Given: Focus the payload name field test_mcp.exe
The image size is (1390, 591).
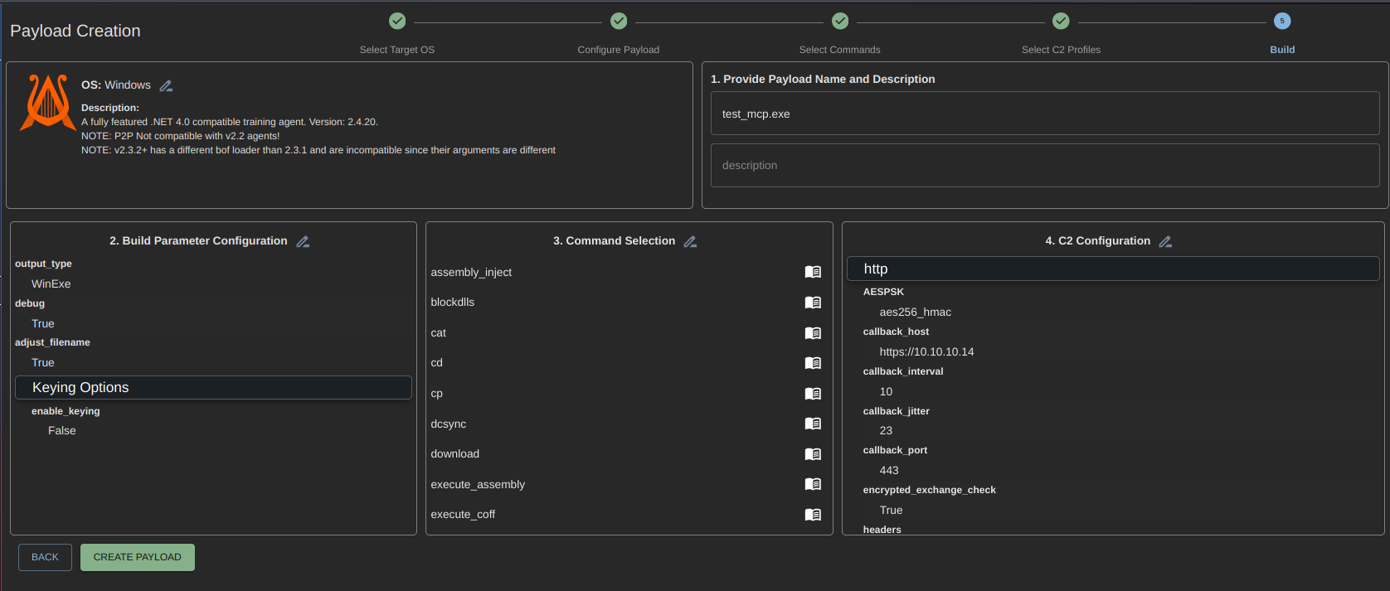Looking at the screenshot, I should pyautogui.click(x=1045, y=114).
